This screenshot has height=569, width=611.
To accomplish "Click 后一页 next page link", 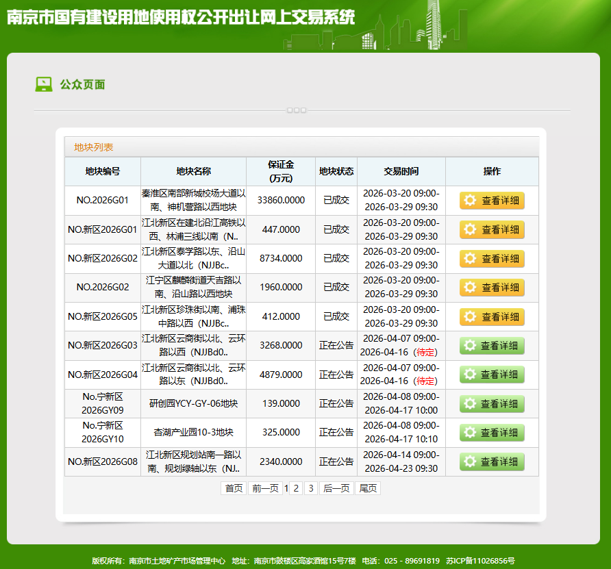I will [336, 488].
